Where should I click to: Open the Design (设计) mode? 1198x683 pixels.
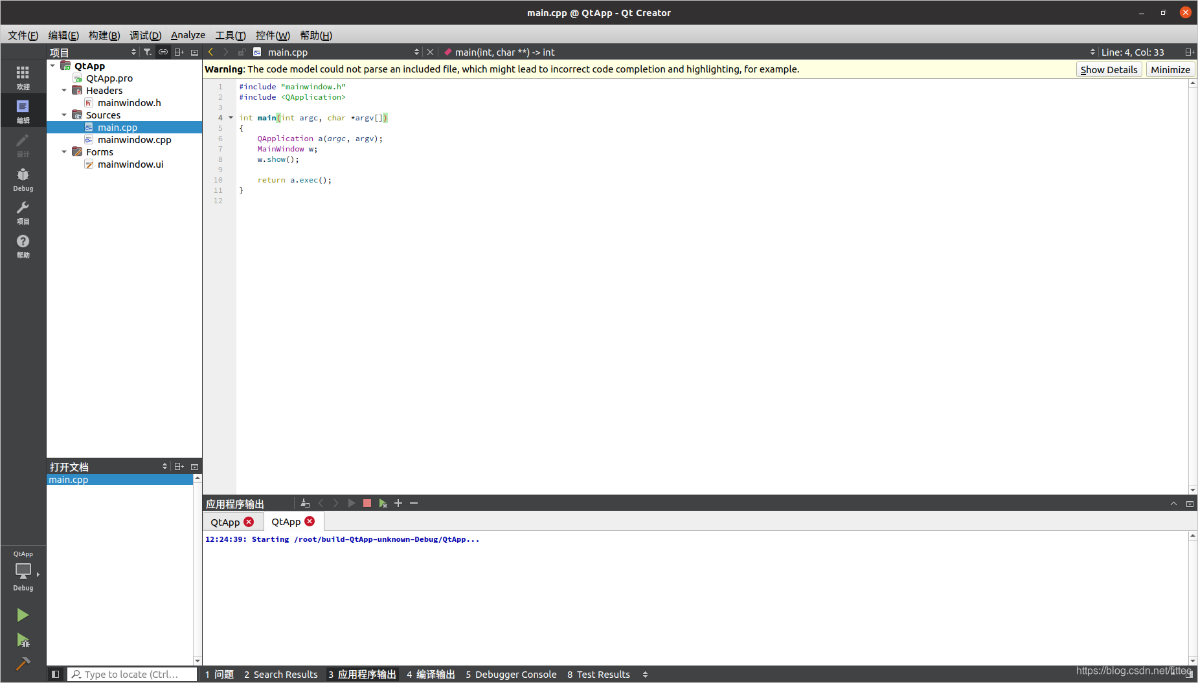(23, 145)
